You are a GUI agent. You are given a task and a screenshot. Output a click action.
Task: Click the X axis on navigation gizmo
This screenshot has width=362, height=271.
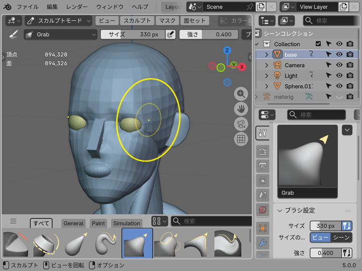242,67
